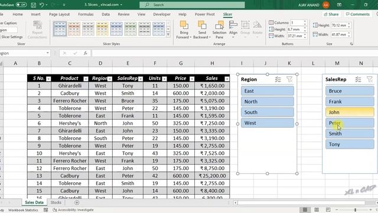Screen dimensions: 378x213
Task: Open the Region column filter dropdown
Action: (110, 79)
